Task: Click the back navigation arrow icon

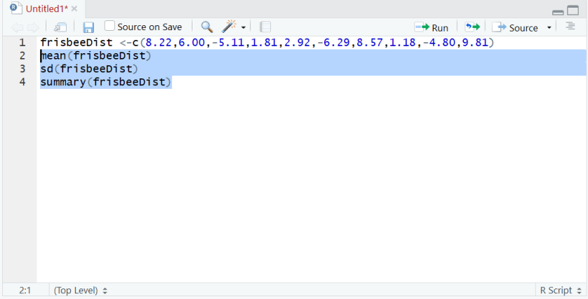Action: coord(17,27)
